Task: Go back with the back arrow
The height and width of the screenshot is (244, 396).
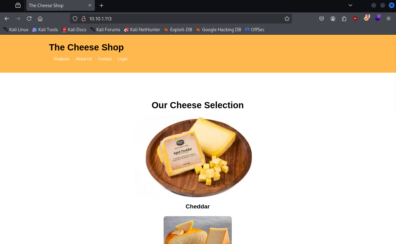Action: click(7, 19)
